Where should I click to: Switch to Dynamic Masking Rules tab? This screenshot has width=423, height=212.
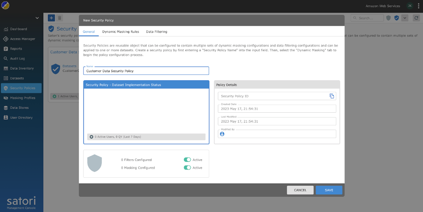(x=121, y=32)
